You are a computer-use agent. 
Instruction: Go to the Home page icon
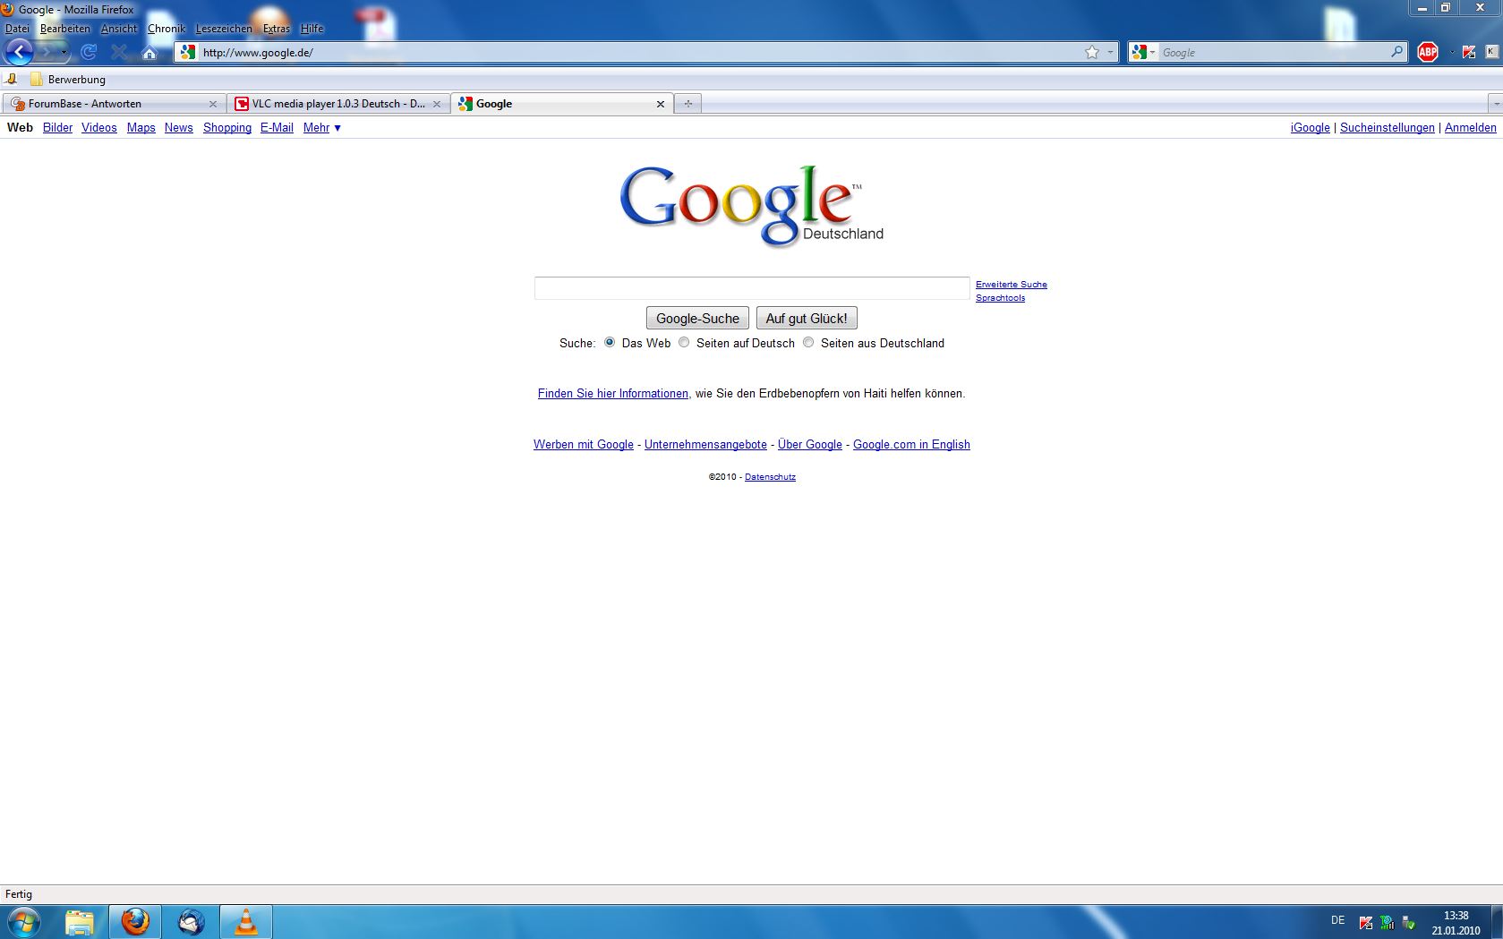[149, 53]
